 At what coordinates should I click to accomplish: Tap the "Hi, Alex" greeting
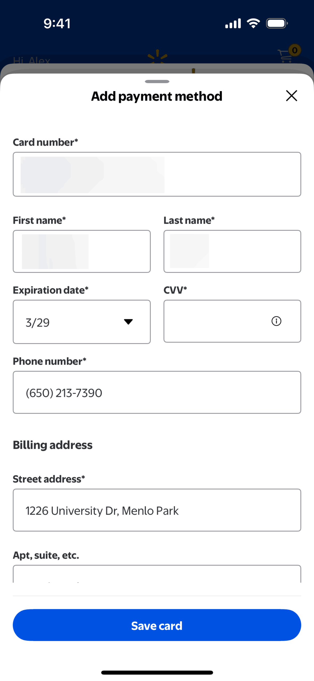click(x=32, y=61)
